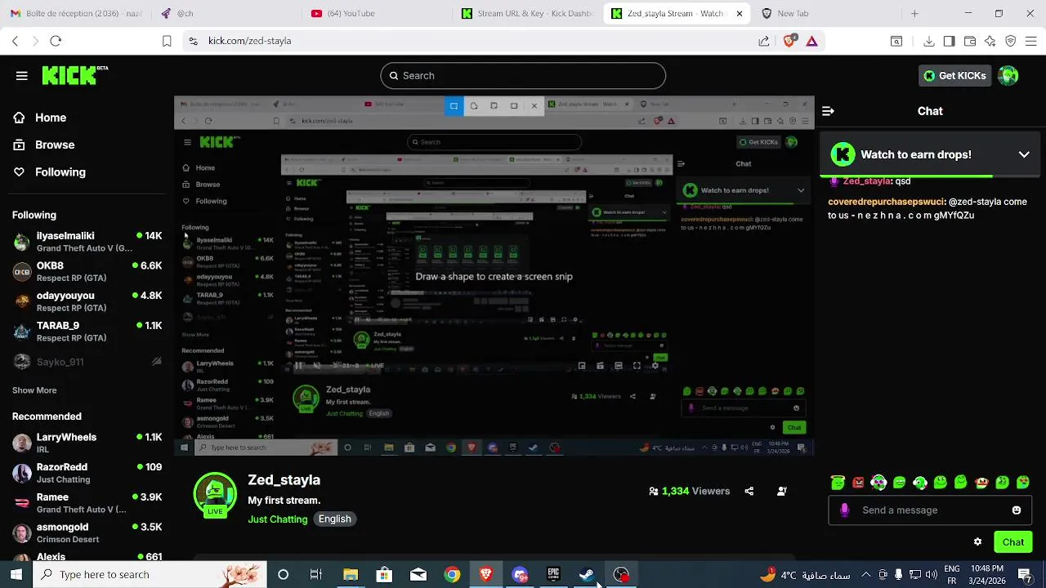Toggle the Brave sidebar panel
The image size is (1046, 588).
click(949, 41)
